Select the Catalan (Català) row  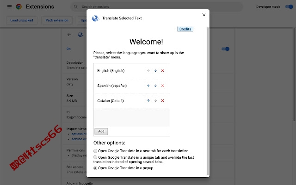pyautogui.click(x=132, y=101)
